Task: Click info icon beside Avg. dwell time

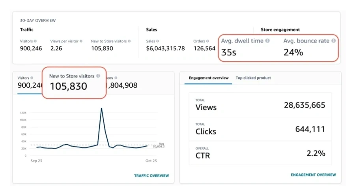Action: click(267, 40)
